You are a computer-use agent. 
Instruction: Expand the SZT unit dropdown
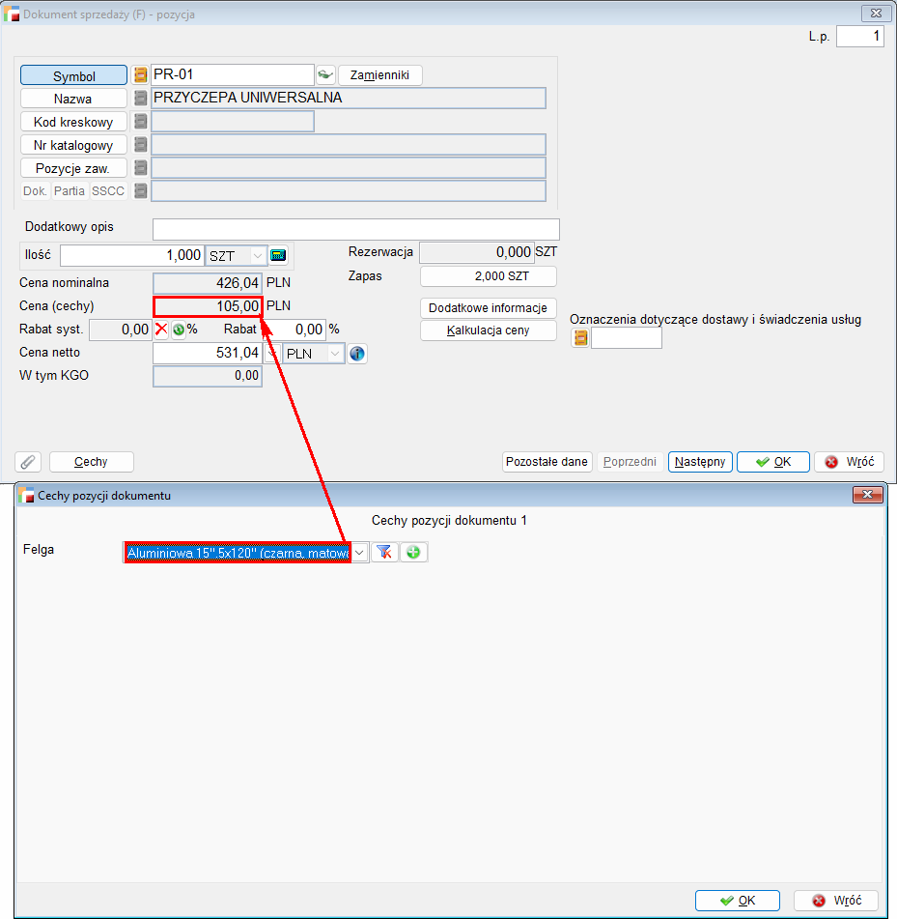pyautogui.click(x=258, y=256)
